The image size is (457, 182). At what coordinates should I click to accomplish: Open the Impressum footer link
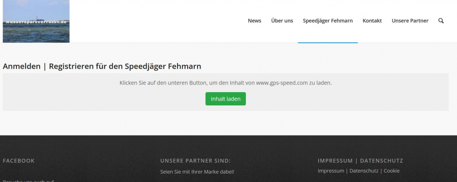point(331,171)
